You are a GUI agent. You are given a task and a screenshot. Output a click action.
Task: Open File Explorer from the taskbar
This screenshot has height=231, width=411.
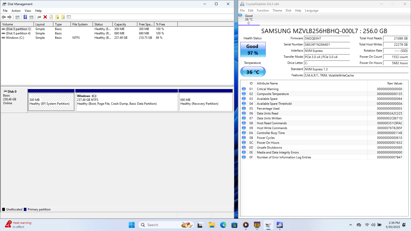[x=212, y=225]
